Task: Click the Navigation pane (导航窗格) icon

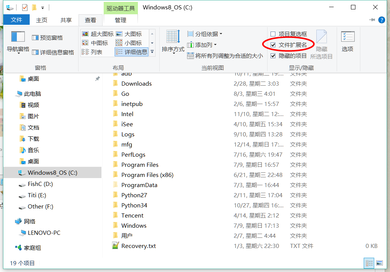Action: tap(18, 37)
